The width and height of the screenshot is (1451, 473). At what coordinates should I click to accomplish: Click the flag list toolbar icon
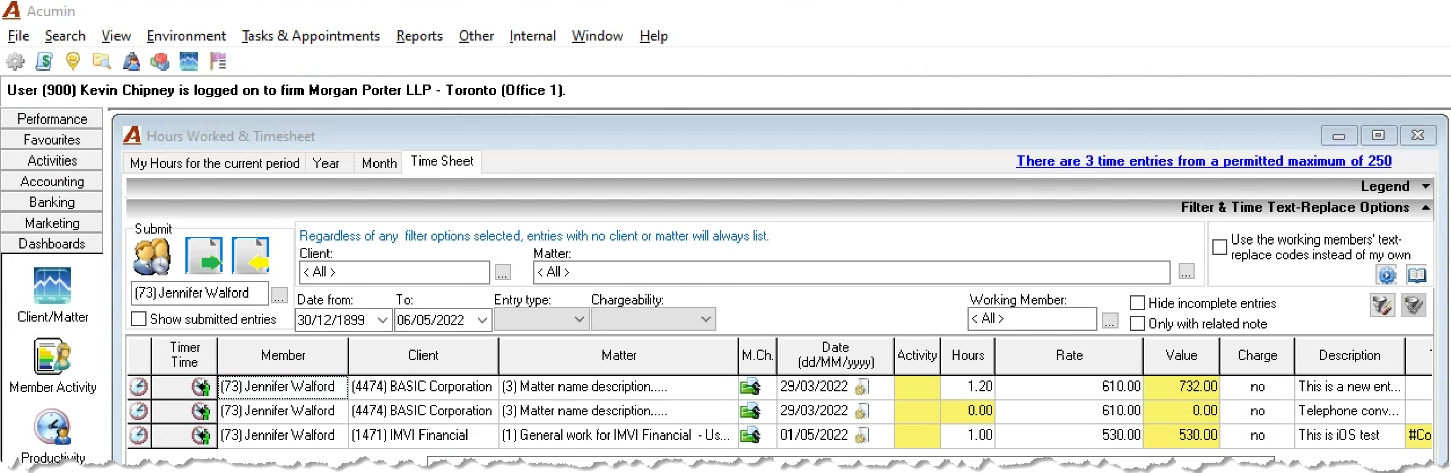[218, 61]
